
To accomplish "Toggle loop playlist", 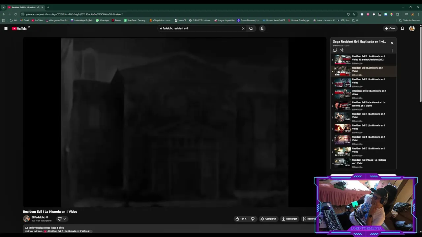I will coord(335,50).
